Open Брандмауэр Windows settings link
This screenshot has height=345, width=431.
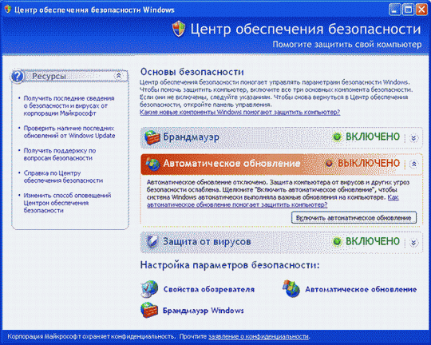(x=204, y=311)
